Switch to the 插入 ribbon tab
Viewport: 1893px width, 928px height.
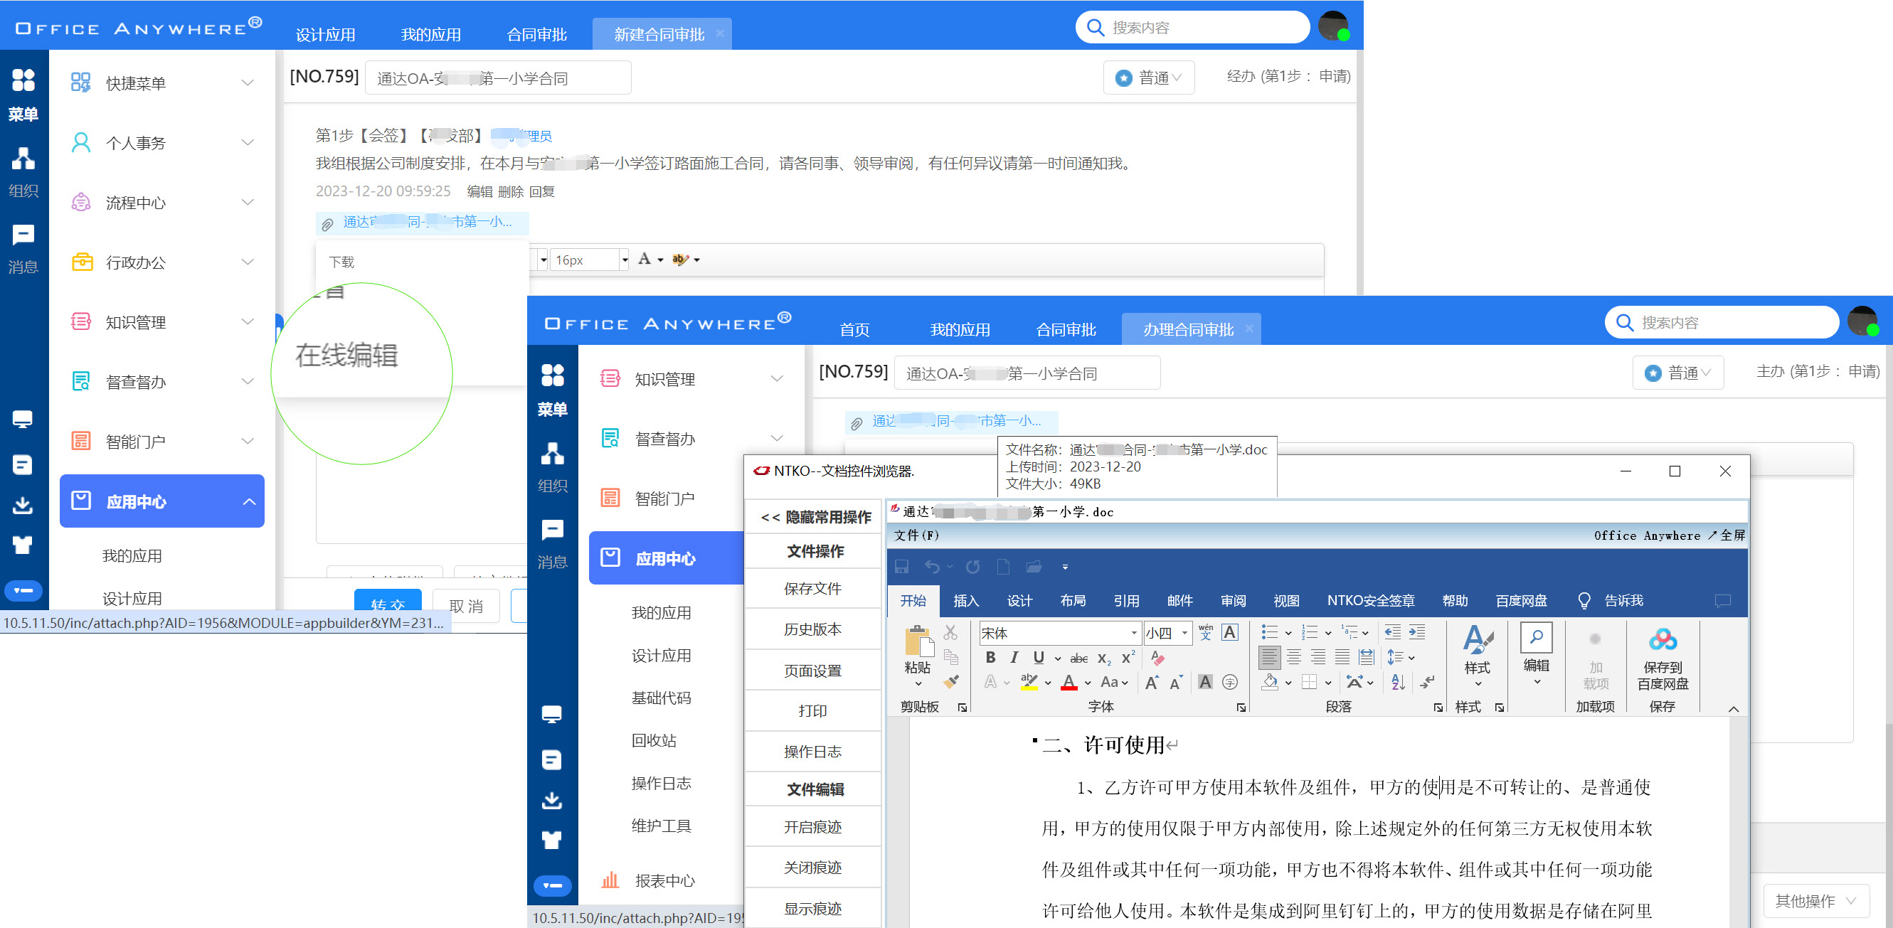tap(965, 600)
